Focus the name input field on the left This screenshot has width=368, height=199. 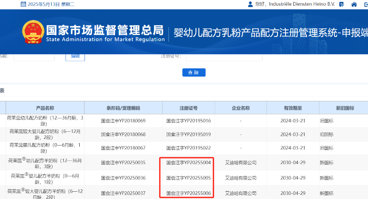click(x=34, y=56)
